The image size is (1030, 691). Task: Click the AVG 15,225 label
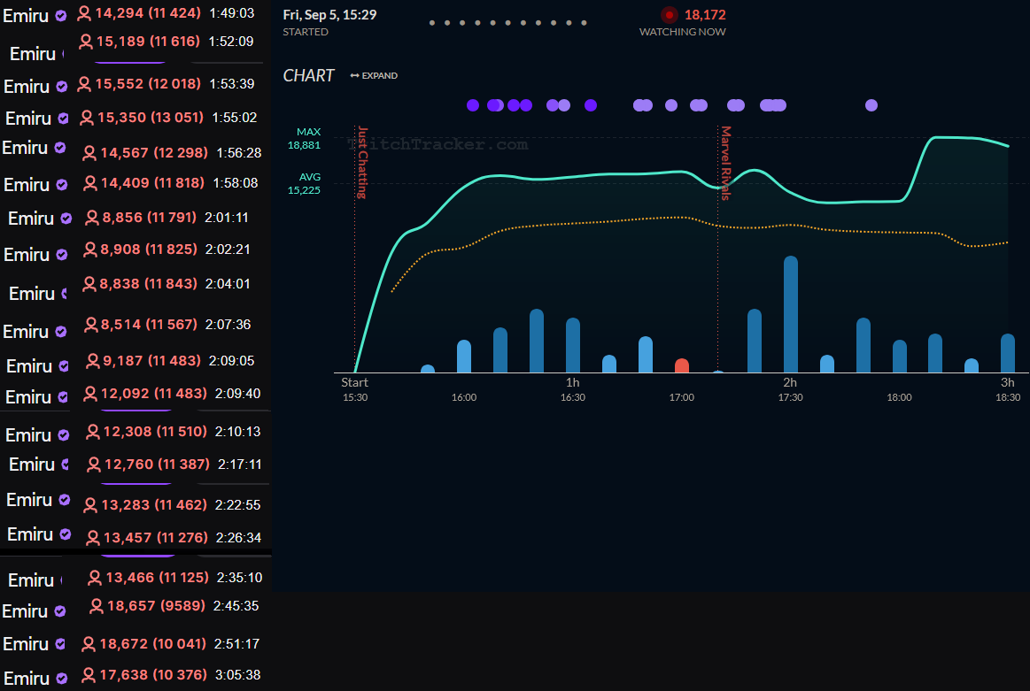coord(304,184)
